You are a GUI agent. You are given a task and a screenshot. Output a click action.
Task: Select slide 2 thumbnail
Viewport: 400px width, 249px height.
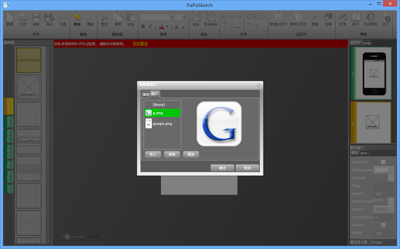(x=371, y=122)
